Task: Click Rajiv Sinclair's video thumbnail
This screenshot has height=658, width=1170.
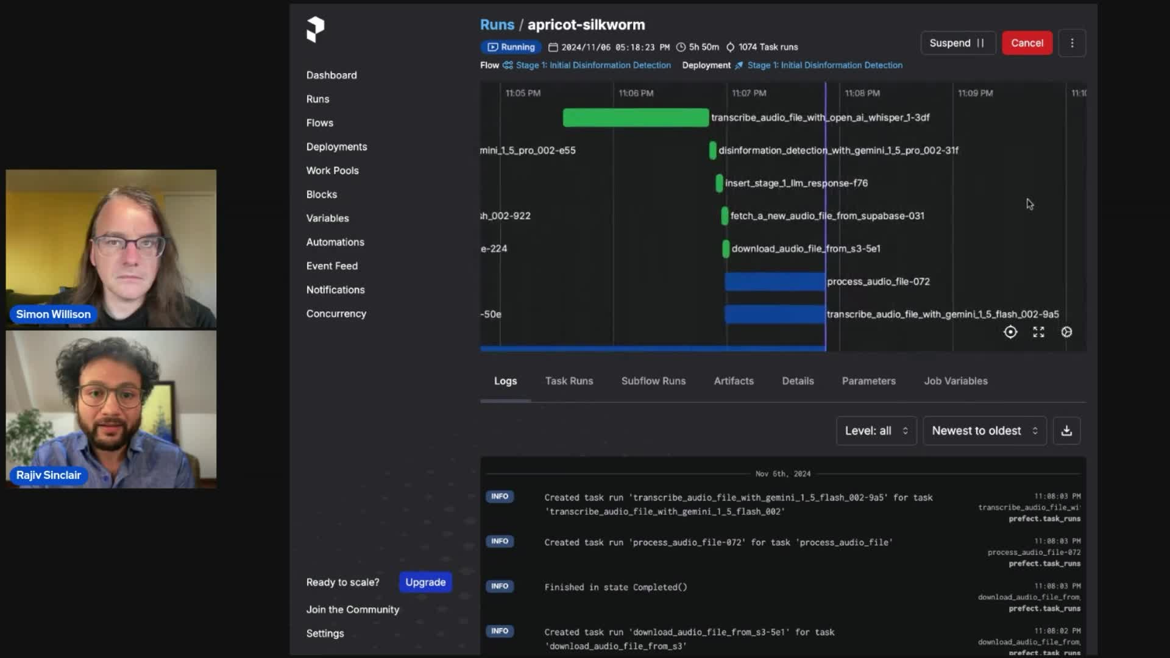Action: [x=111, y=409]
